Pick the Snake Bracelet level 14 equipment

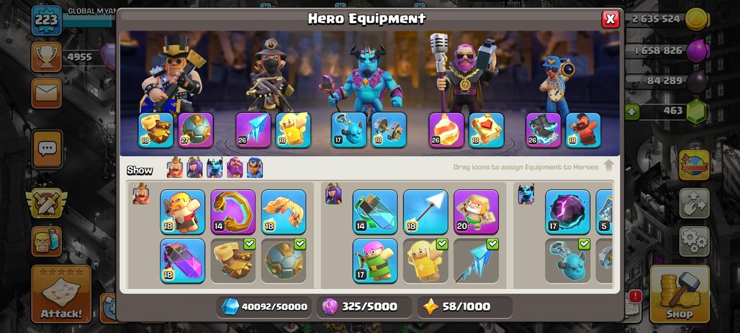point(233,211)
